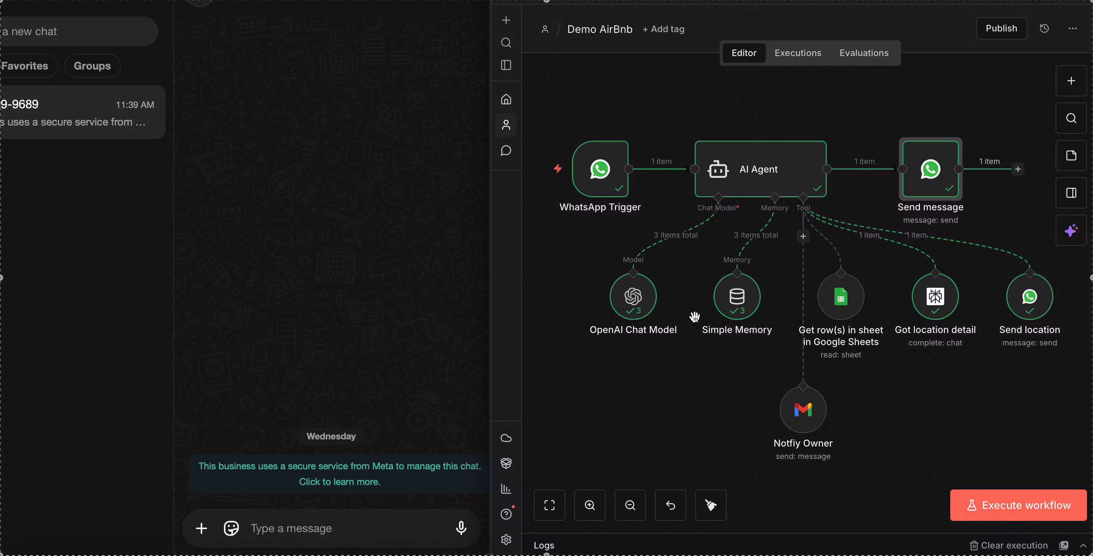Switch to the Executions tab
Image resolution: width=1093 pixels, height=556 pixels.
click(798, 53)
